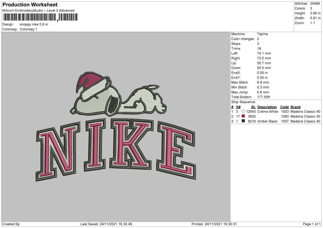Click the barcode in the header

coord(40,17)
